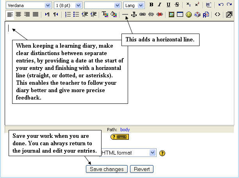Click the Undo arrow icon

click(221, 5)
